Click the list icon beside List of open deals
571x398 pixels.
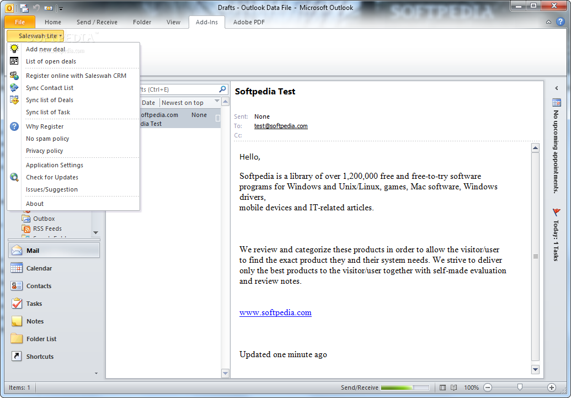14,61
